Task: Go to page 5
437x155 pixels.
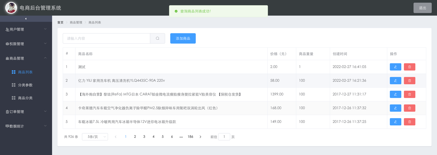Action: [x=163, y=137]
